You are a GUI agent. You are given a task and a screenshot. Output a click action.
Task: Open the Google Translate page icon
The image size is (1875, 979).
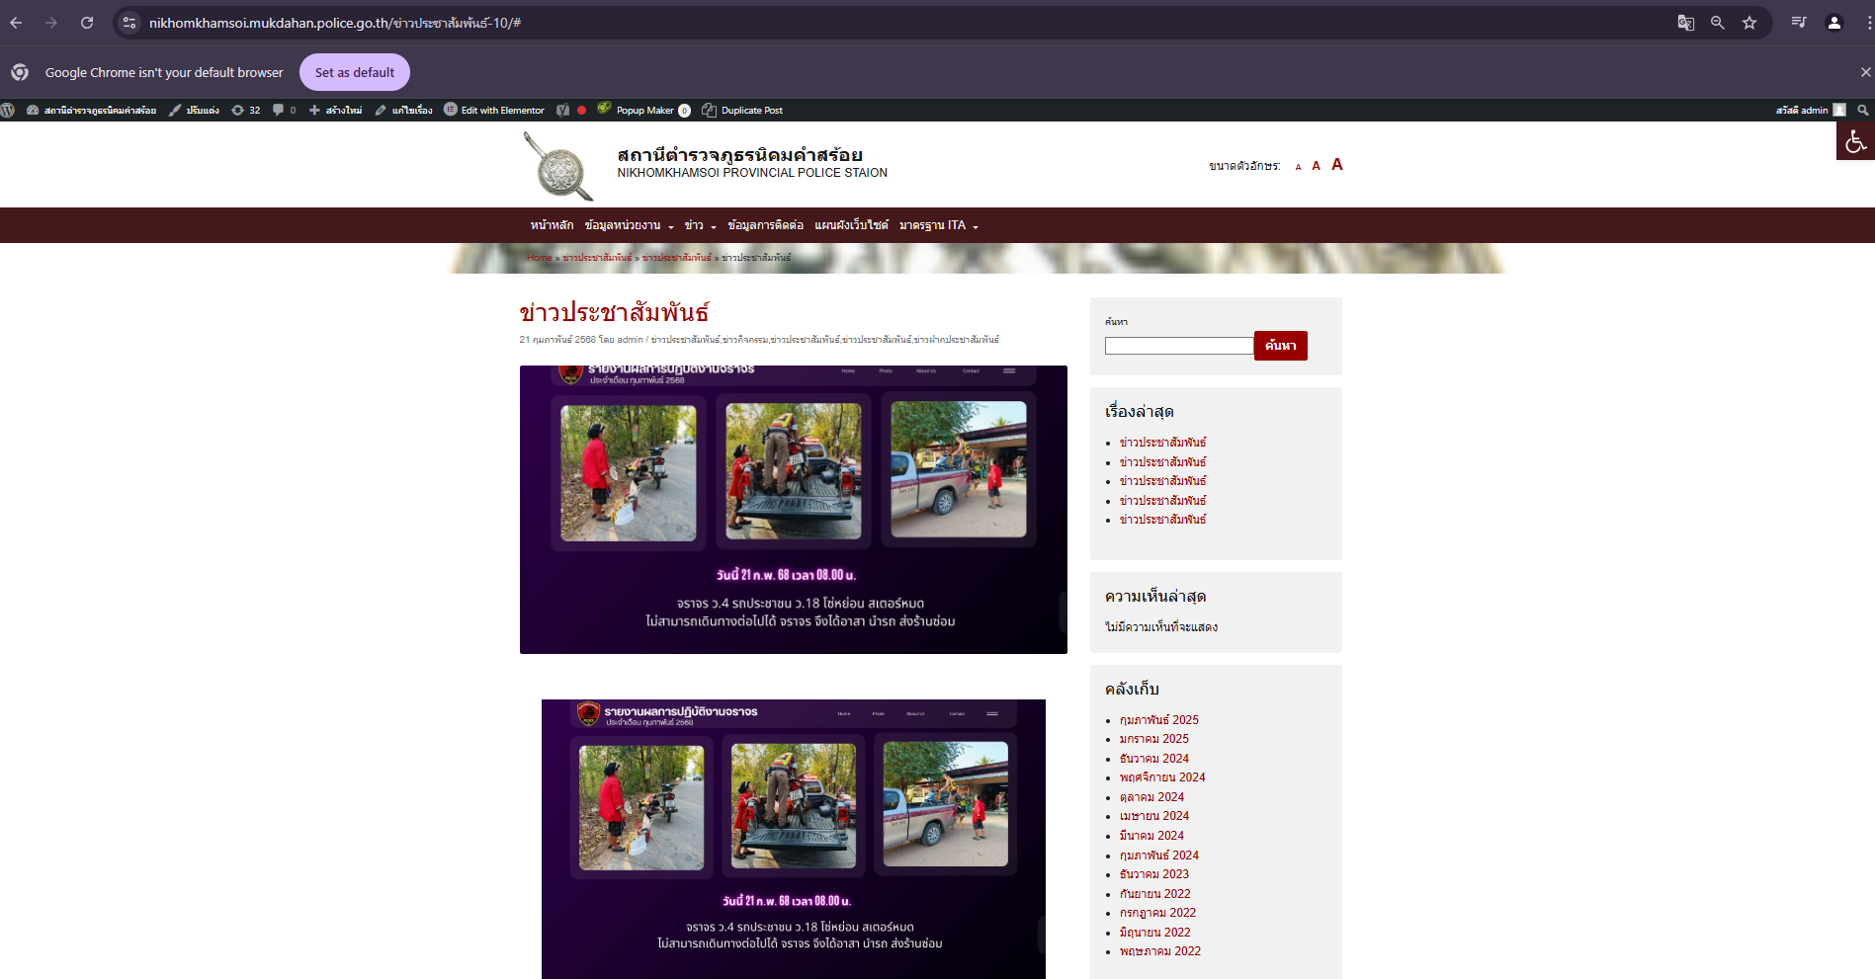point(1685,23)
